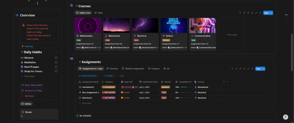Viewport: 294px width, 123px height.
Task: Check the Workout habit checkbox
Action: (56, 58)
